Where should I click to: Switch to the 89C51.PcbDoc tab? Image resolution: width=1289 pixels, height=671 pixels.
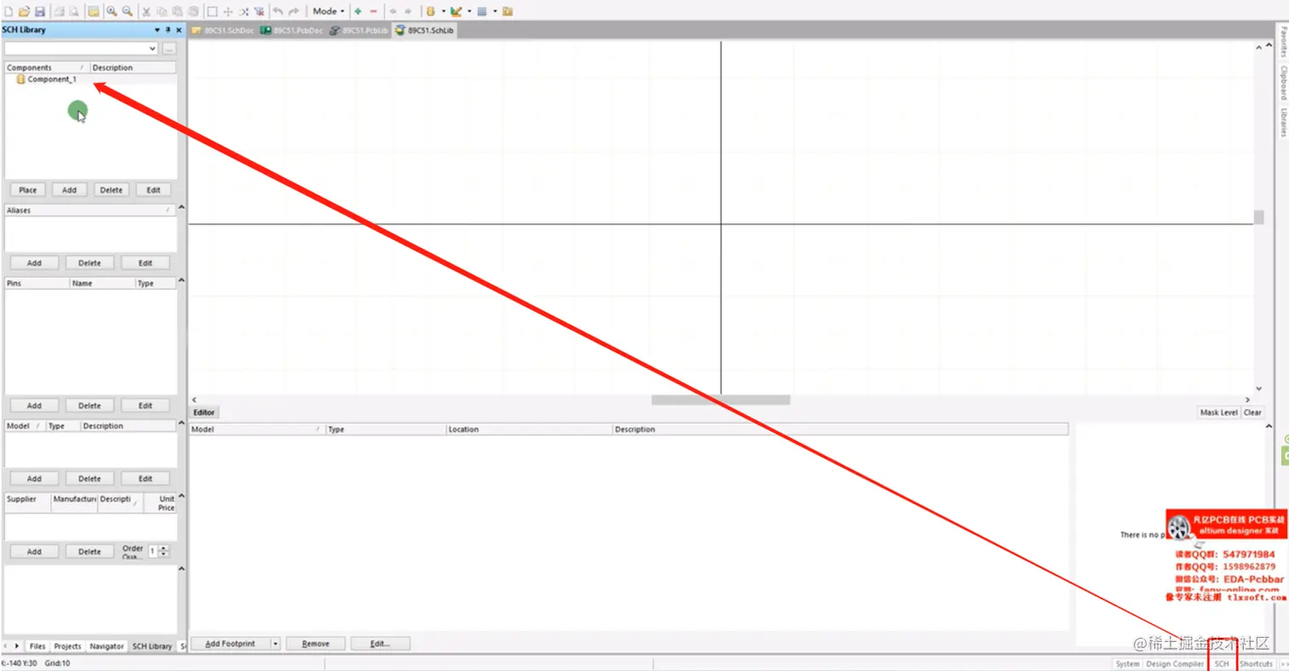(x=292, y=31)
